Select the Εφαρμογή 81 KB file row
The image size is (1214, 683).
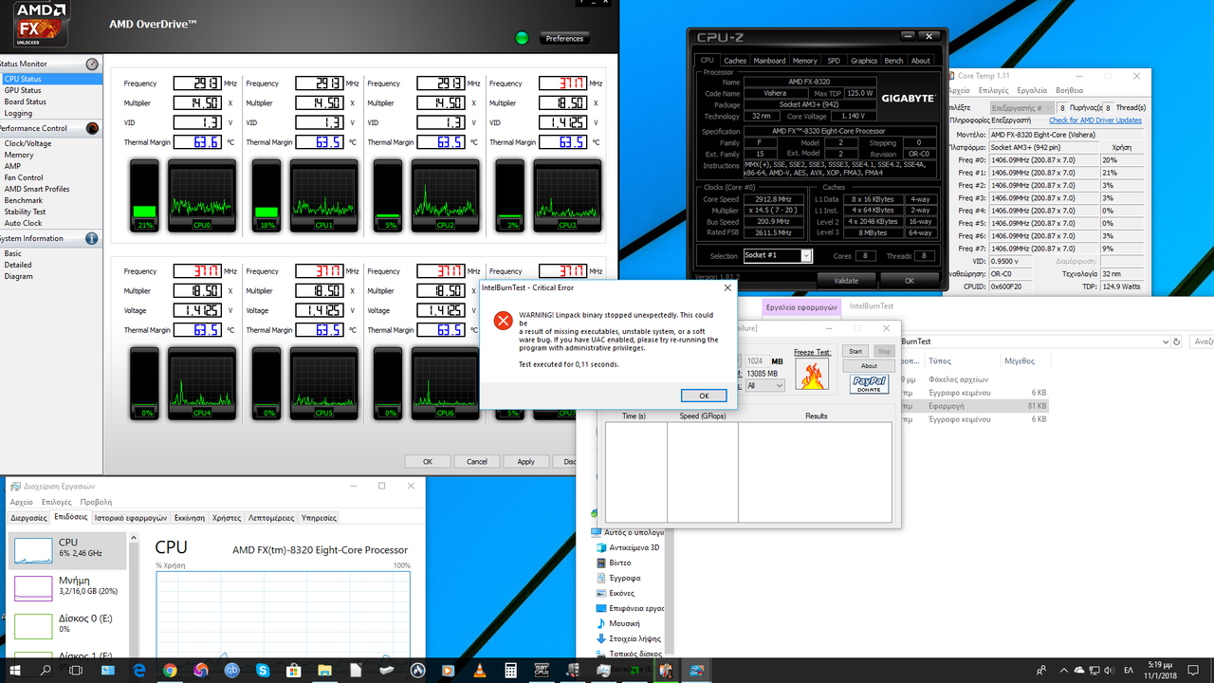(975, 405)
